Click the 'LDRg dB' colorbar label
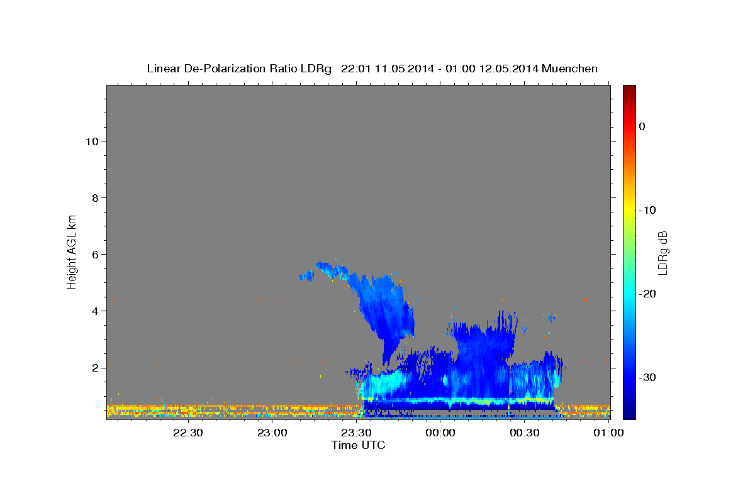This screenshot has width=755, height=503. [662, 252]
